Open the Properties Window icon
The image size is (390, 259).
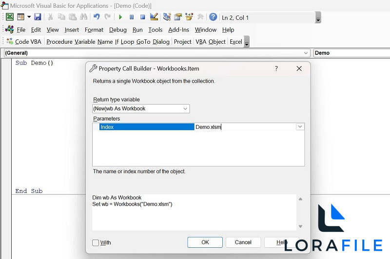click(x=178, y=17)
